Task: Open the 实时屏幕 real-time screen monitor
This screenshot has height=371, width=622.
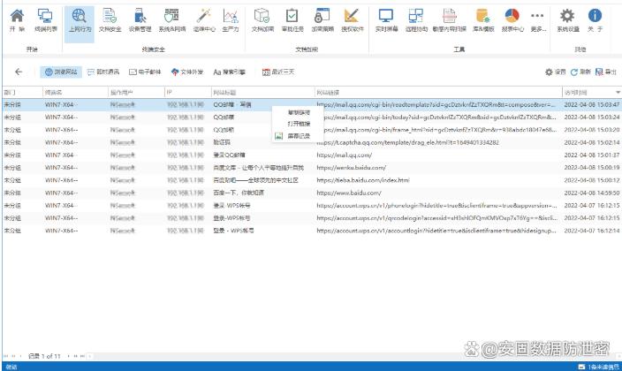Action: coord(384,19)
